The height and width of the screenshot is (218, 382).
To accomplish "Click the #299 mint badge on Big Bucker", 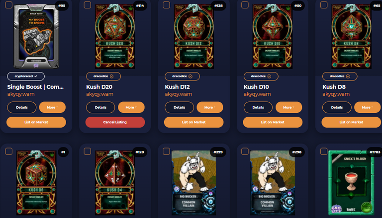I will 218,152.
